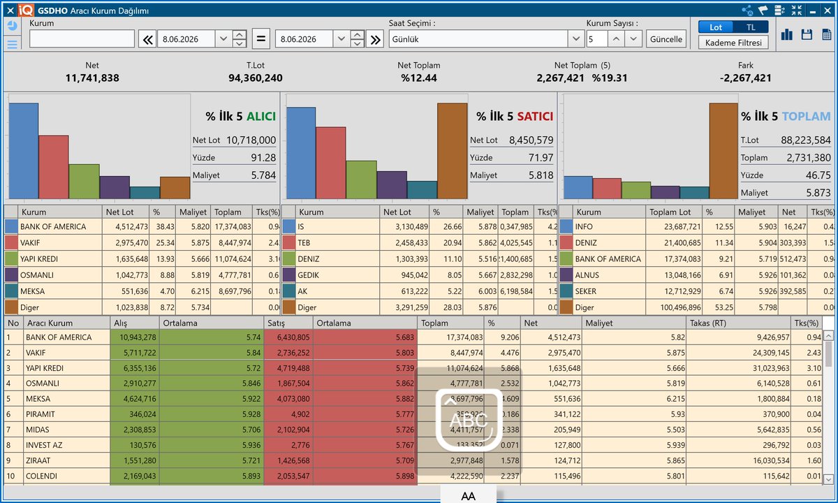Click the double left arrow date button
Screen dimensions: 838x503
[x=147, y=39]
